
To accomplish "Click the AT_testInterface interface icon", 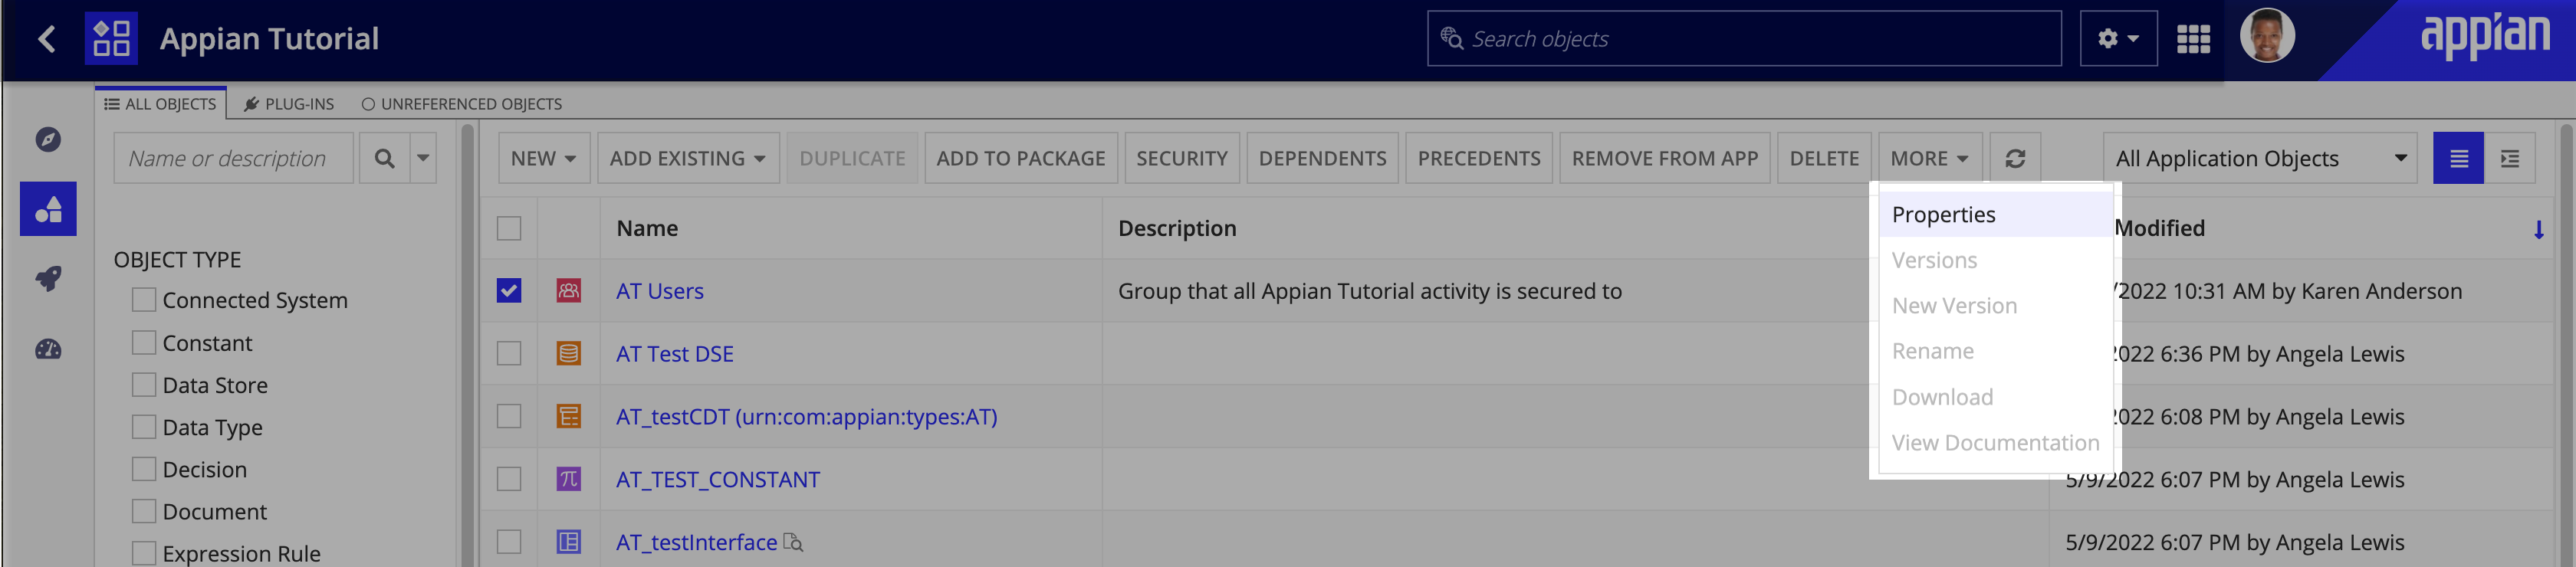I will 568,542.
